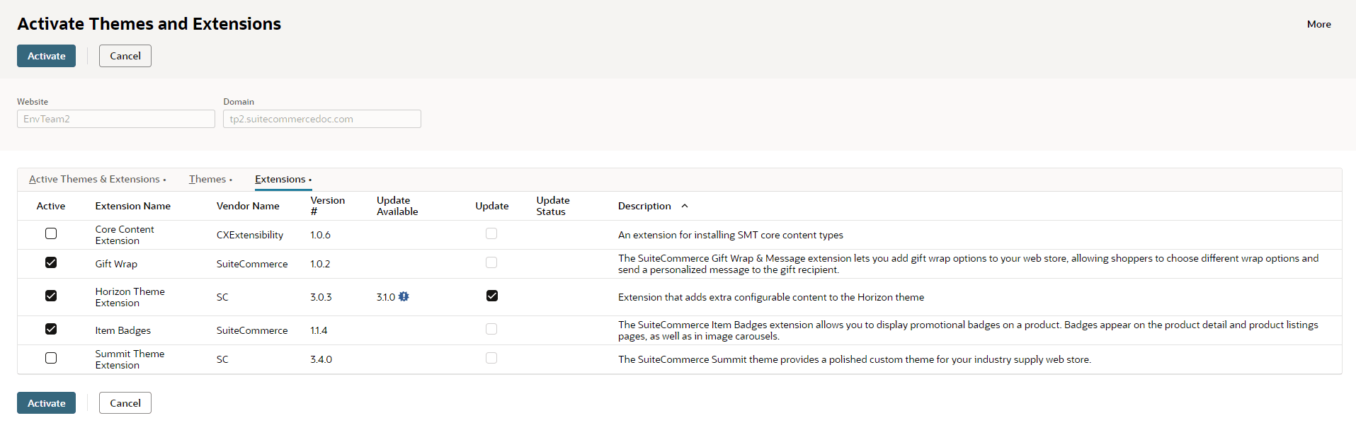Uncheck Active for Gift Wrap
The image size is (1356, 435).
pos(51,262)
